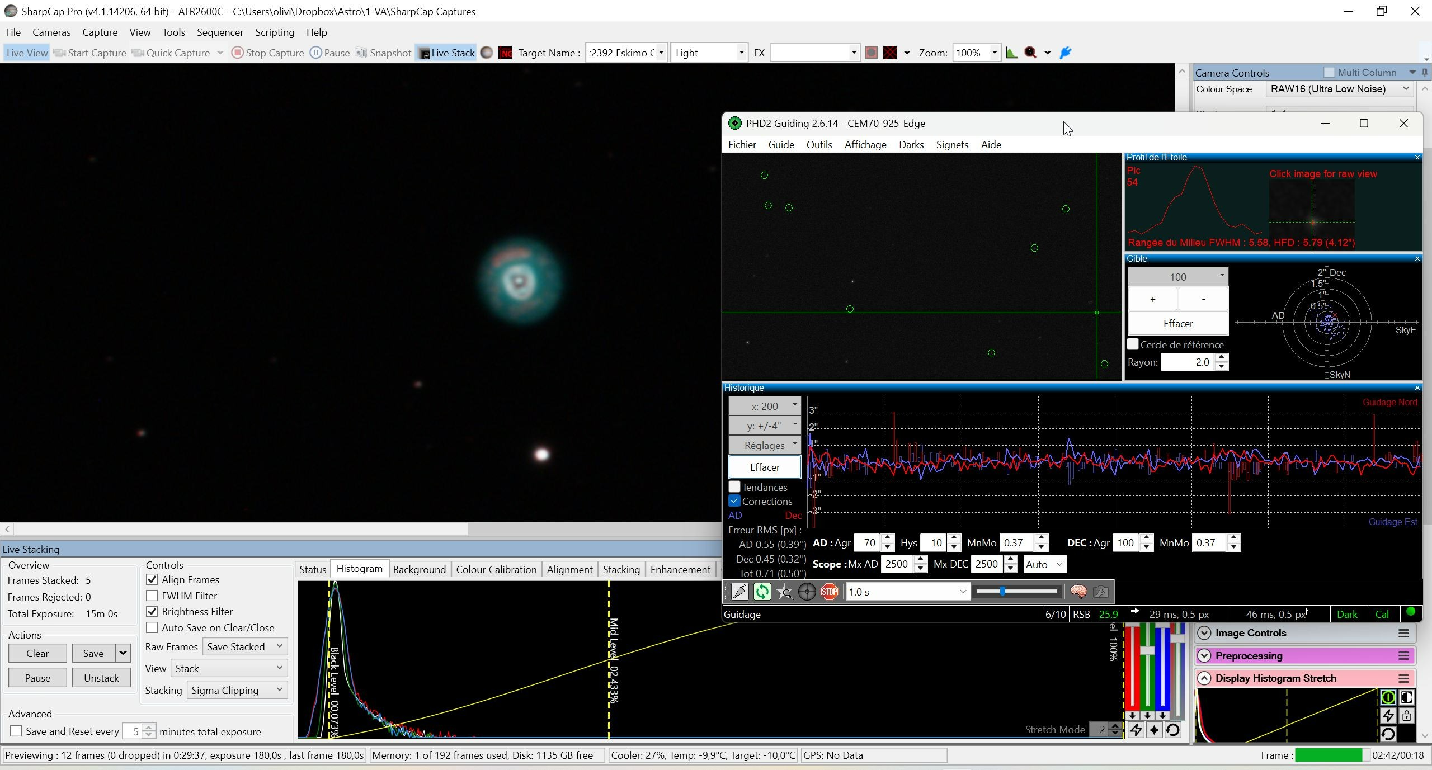Click the PHD2 begin guiding crosshair icon
The width and height of the screenshot is (1432, 770).
tap(807, 592)
